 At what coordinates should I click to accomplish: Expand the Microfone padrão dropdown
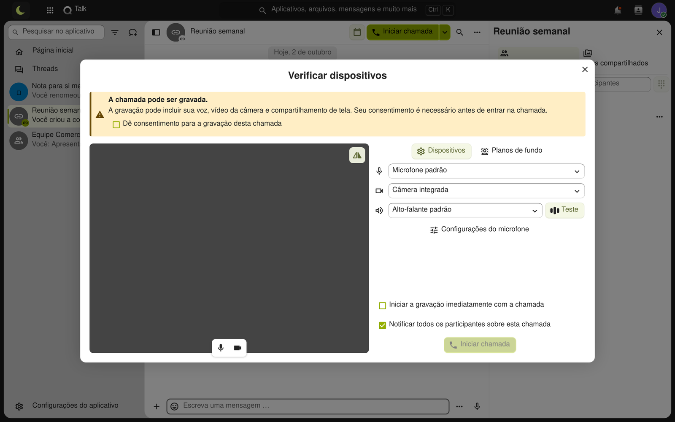coord(486,171)
